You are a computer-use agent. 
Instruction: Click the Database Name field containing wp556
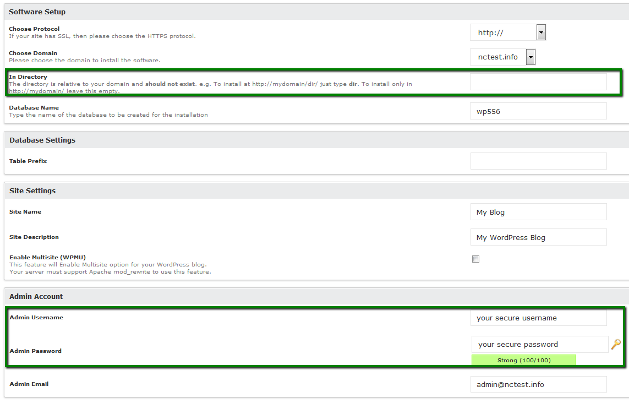coord(538,111)
